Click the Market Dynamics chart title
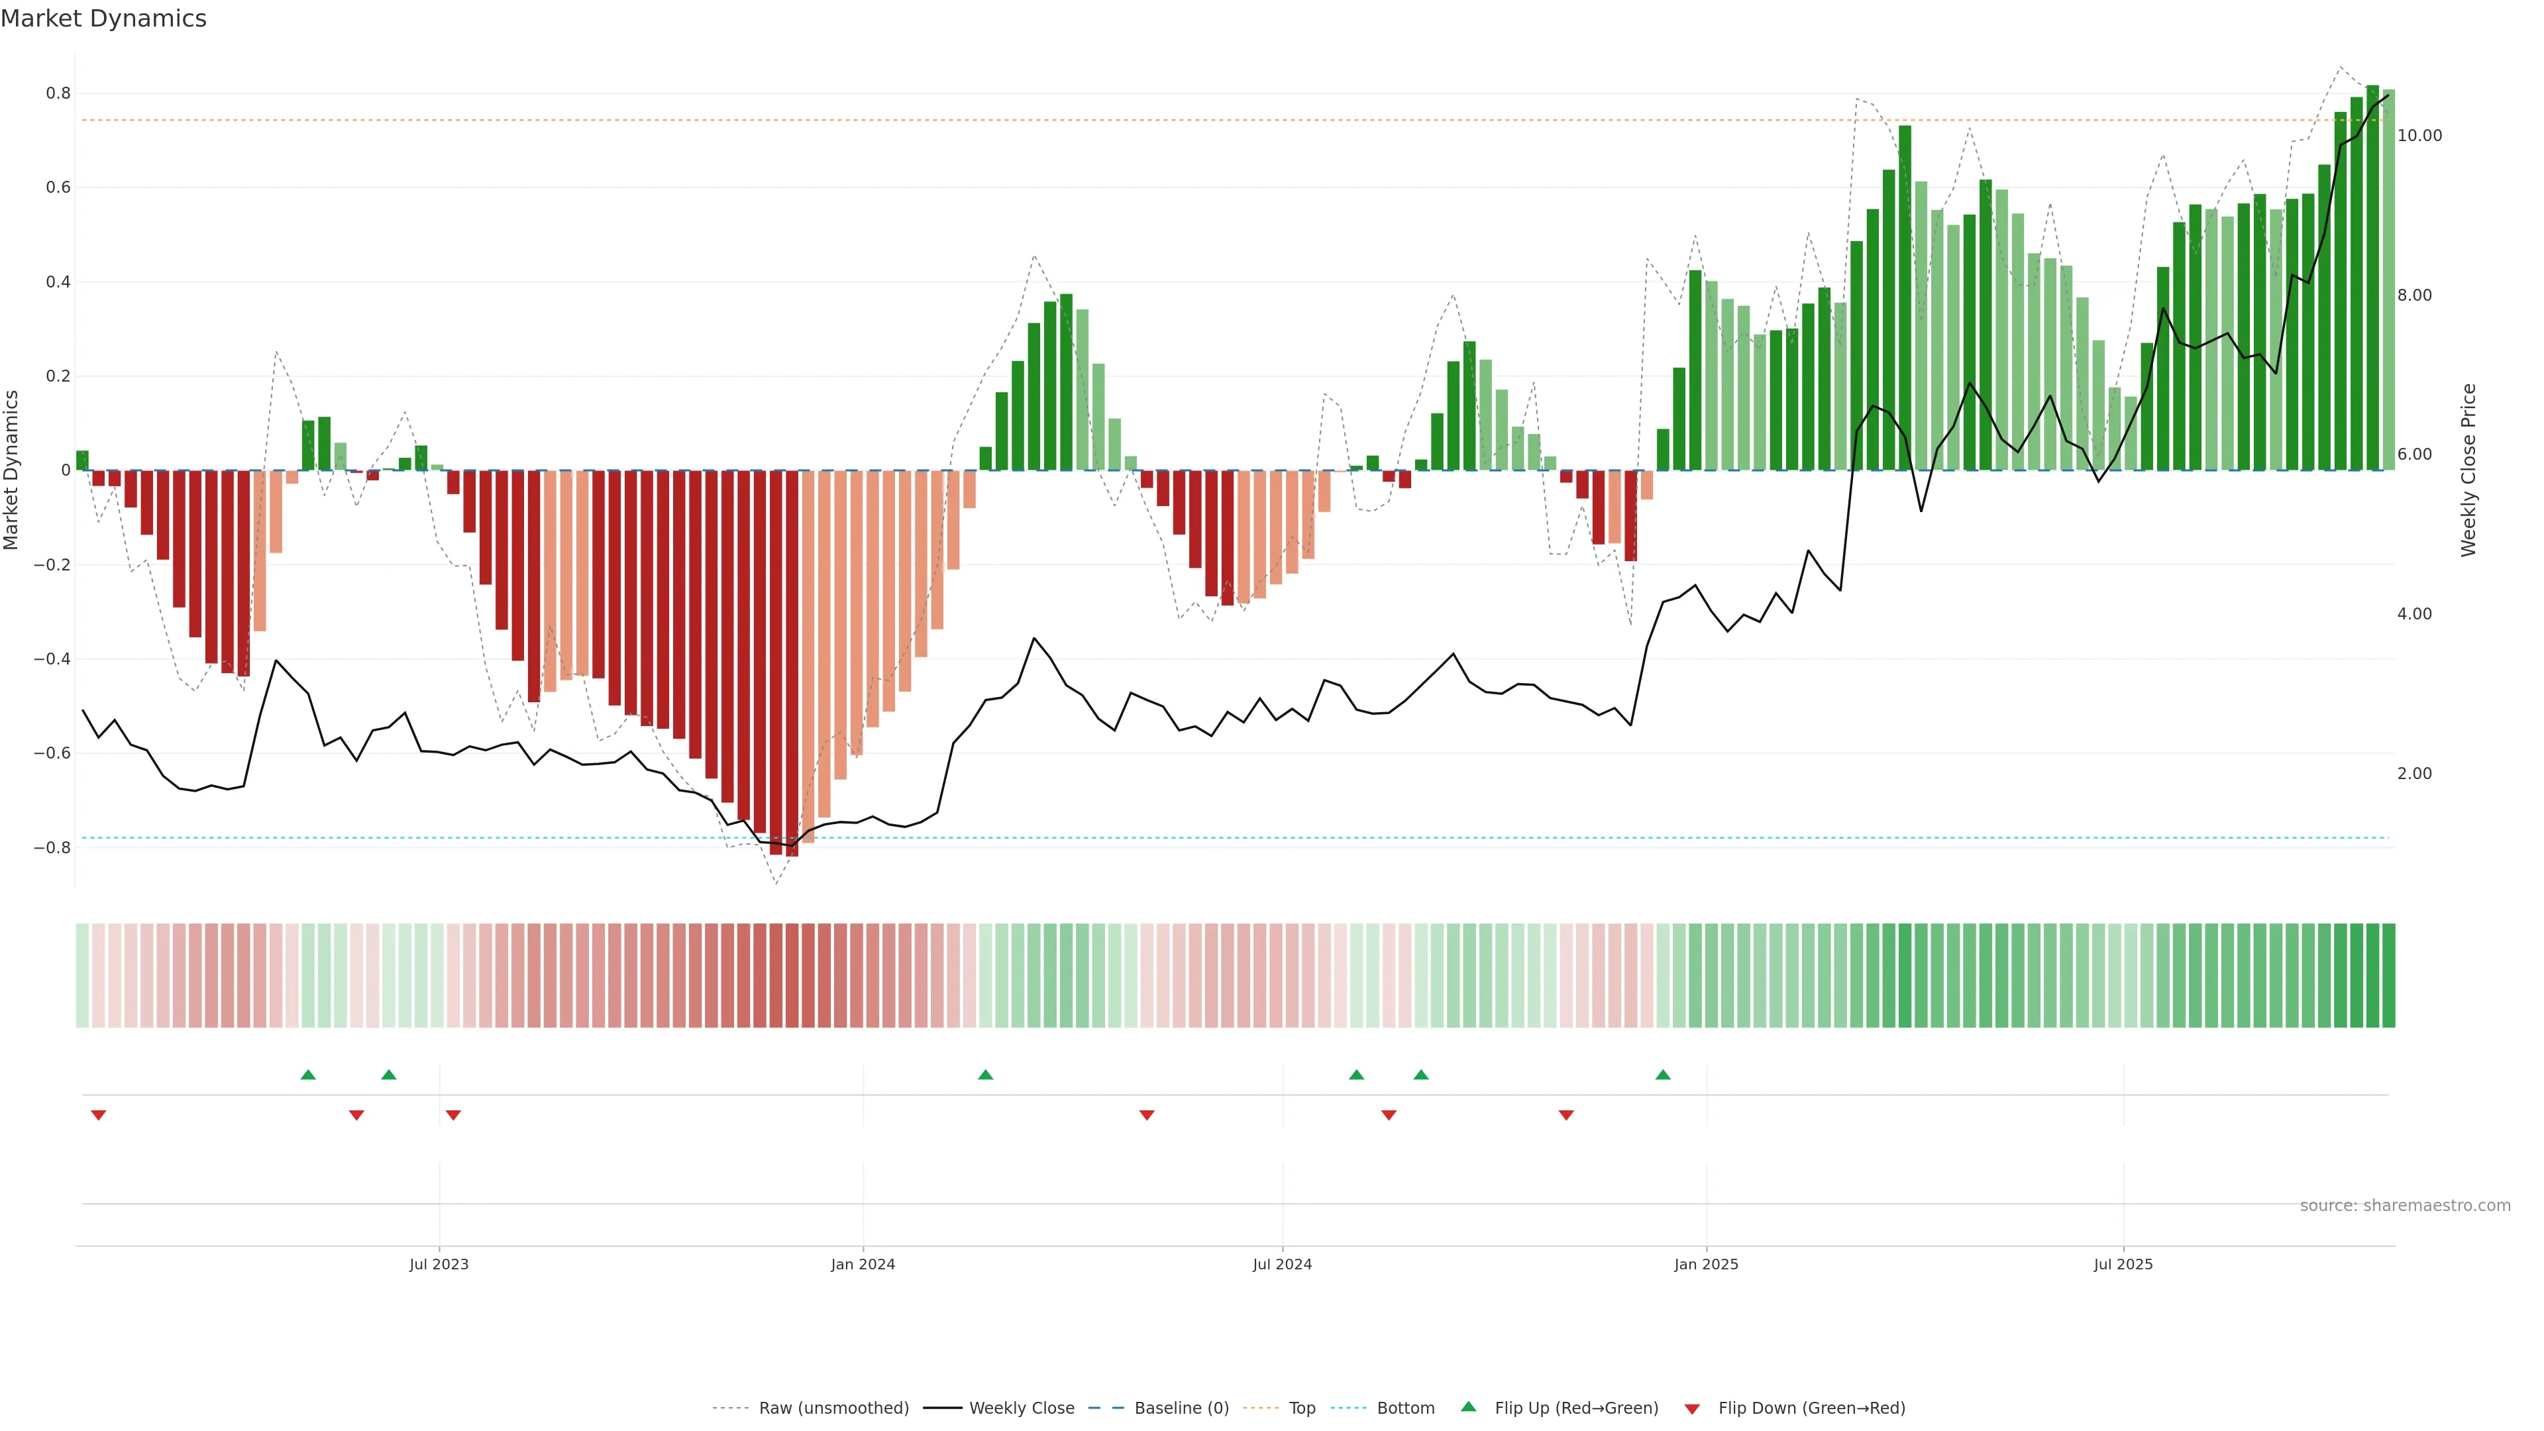The height and width of the screenshot is (1431, 2544). pyautogui.click(x=104, y=19)
